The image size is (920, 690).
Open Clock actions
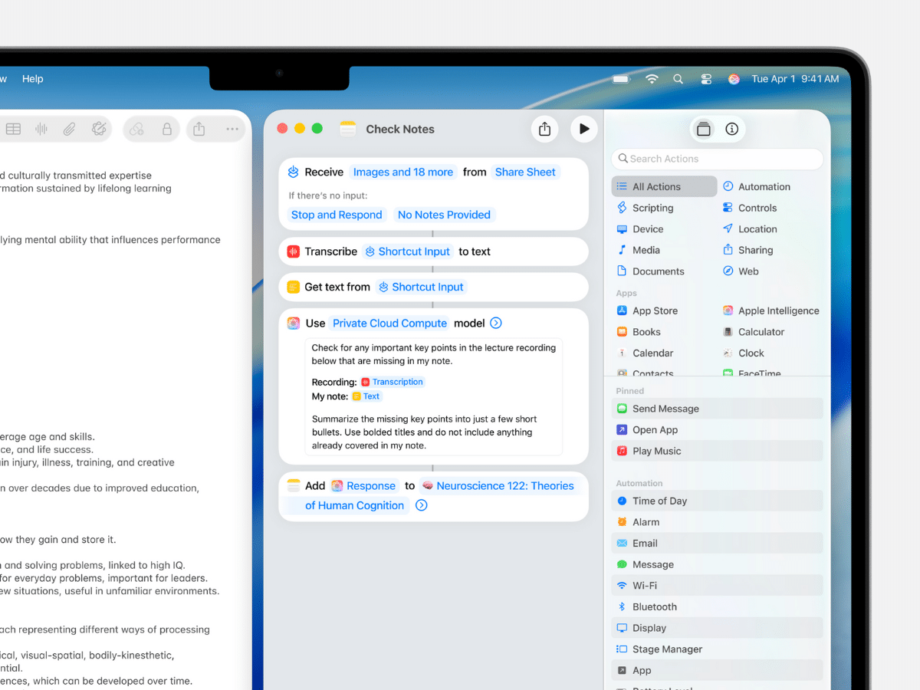pos(743,353)
